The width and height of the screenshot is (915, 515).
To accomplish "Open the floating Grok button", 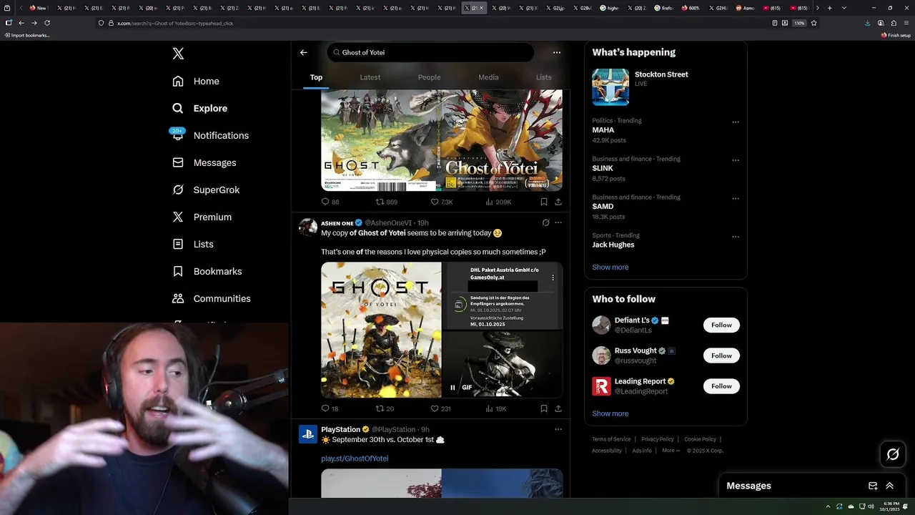I will [x=893, y=454].
